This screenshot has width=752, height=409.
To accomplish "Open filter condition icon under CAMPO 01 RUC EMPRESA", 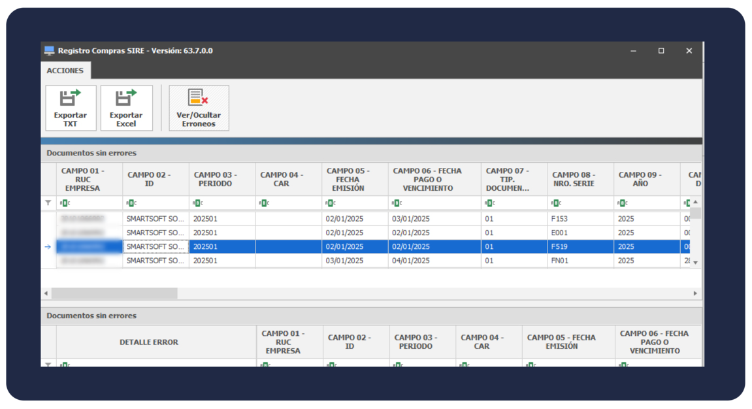I will [65, 203].
